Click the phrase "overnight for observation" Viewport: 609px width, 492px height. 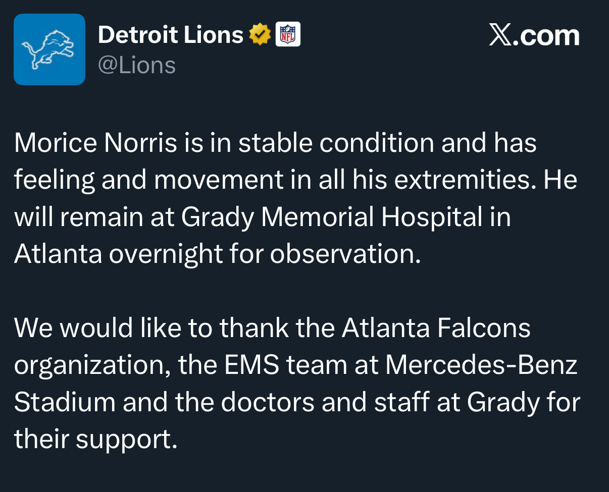[x=265, y=254]
